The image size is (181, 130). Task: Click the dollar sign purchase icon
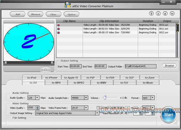pos(151,14)
